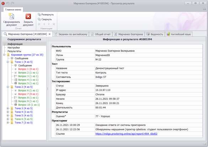Collapse the ribbon with the top-right arrow

[204, 9]
